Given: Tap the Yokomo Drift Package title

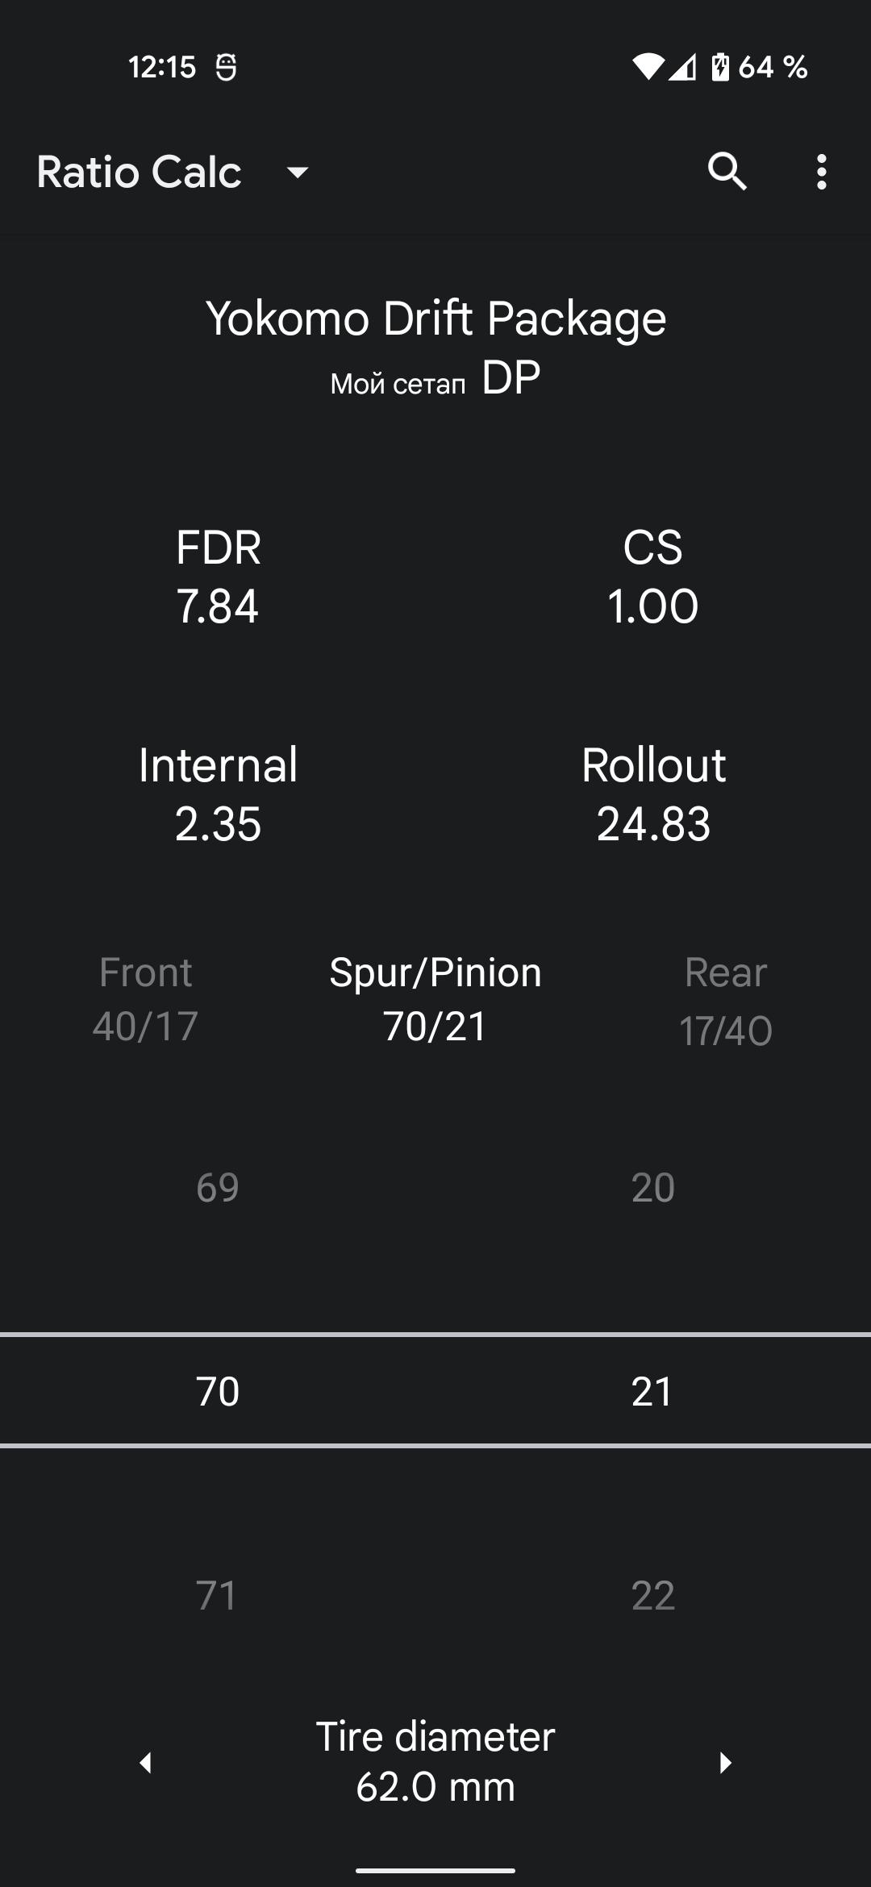Looking at the screenshot, I should [x=435, y=318].
